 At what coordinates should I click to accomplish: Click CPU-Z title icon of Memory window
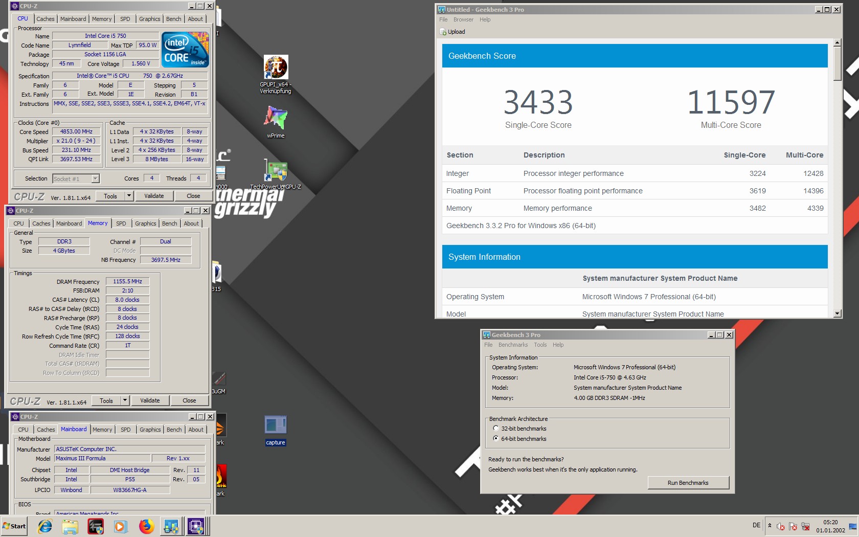(11, 211)
